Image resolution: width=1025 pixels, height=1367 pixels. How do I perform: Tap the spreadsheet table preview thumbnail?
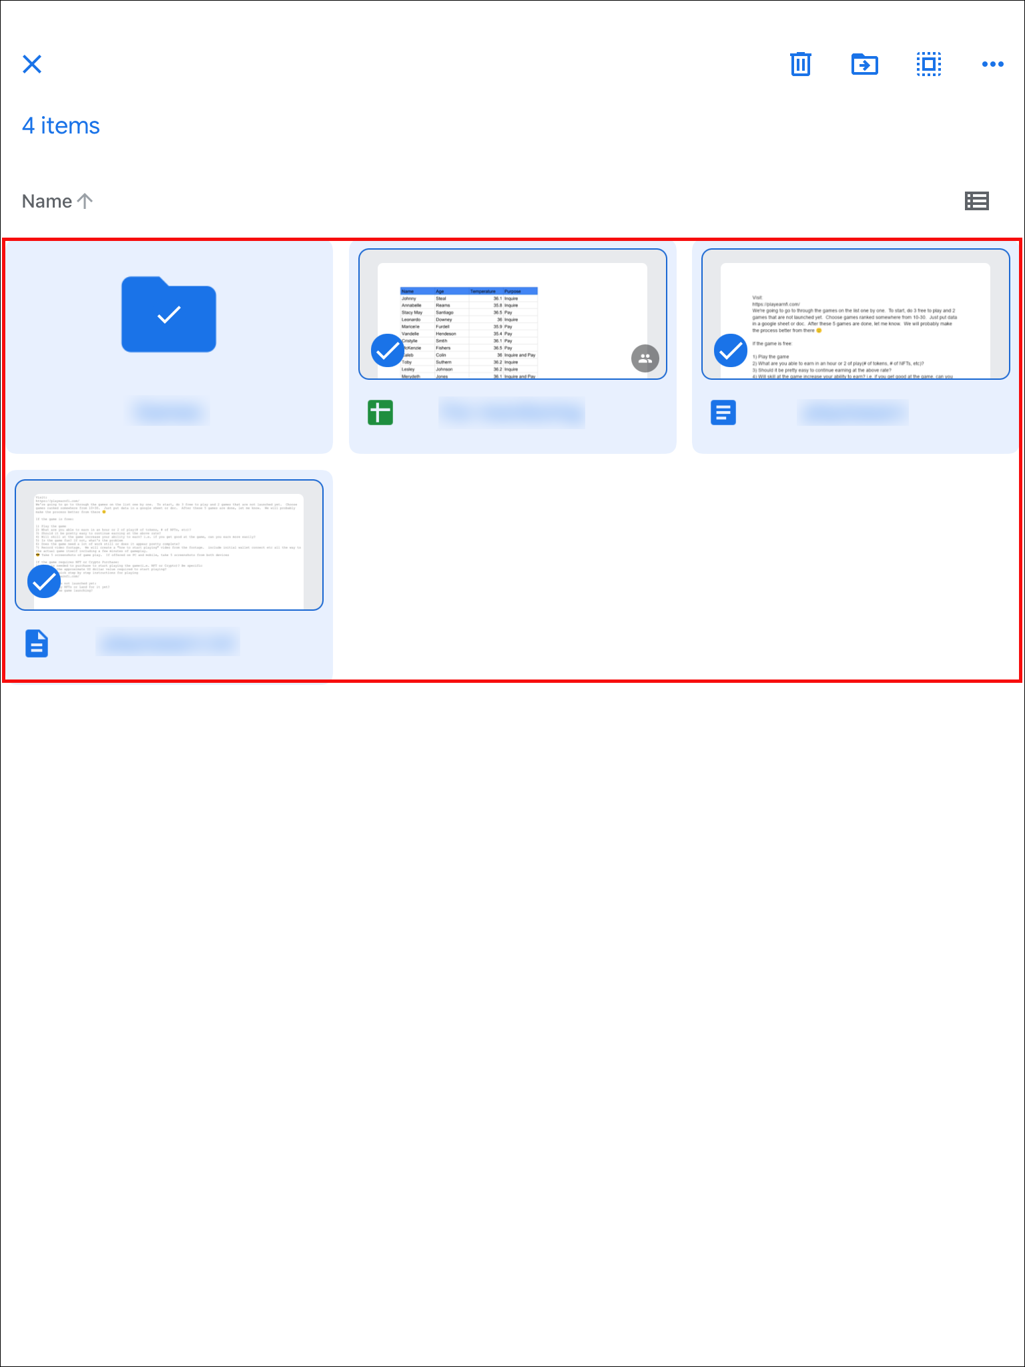[512, 314]
